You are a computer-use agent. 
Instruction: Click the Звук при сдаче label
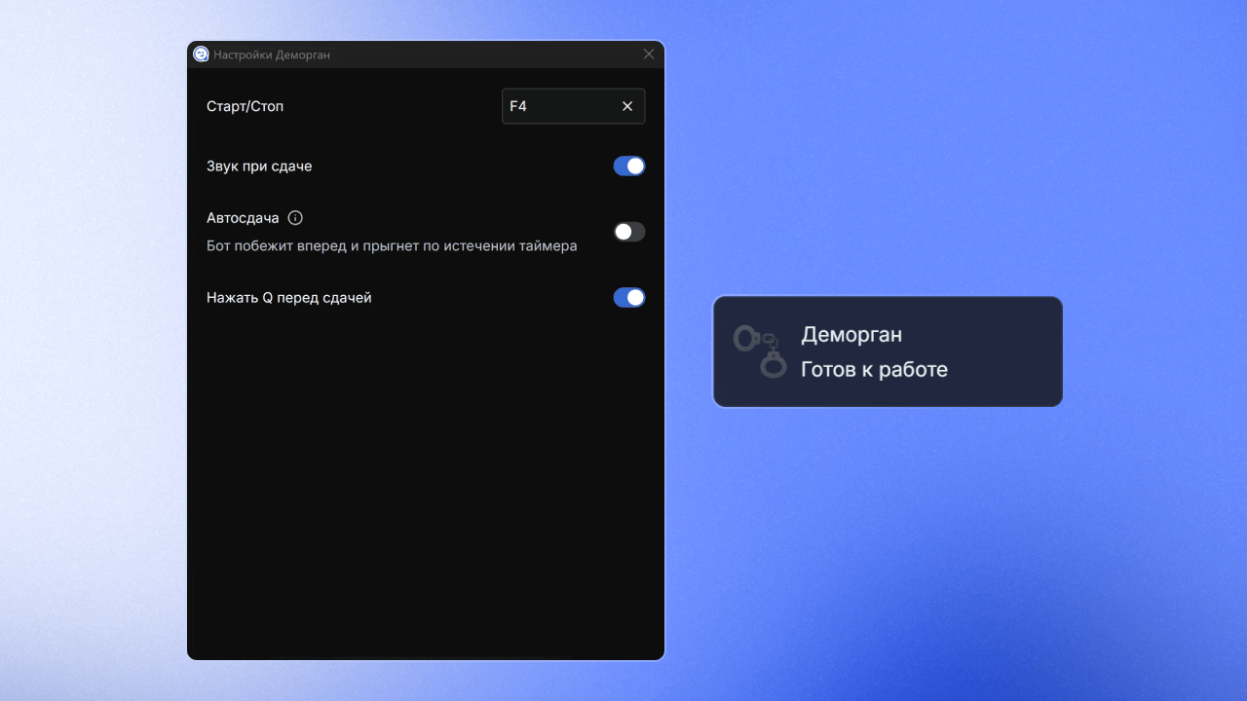259,166
